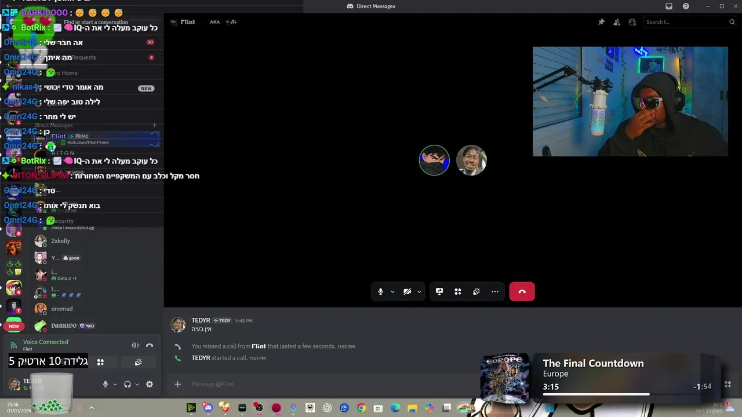Select the smiling participant's call avatar
Screen dimensions: 742x417
pyautogui.click(x=471, y=160)
